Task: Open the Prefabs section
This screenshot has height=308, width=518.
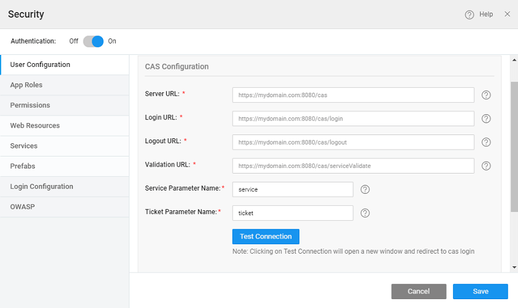Action: point(23,166)
